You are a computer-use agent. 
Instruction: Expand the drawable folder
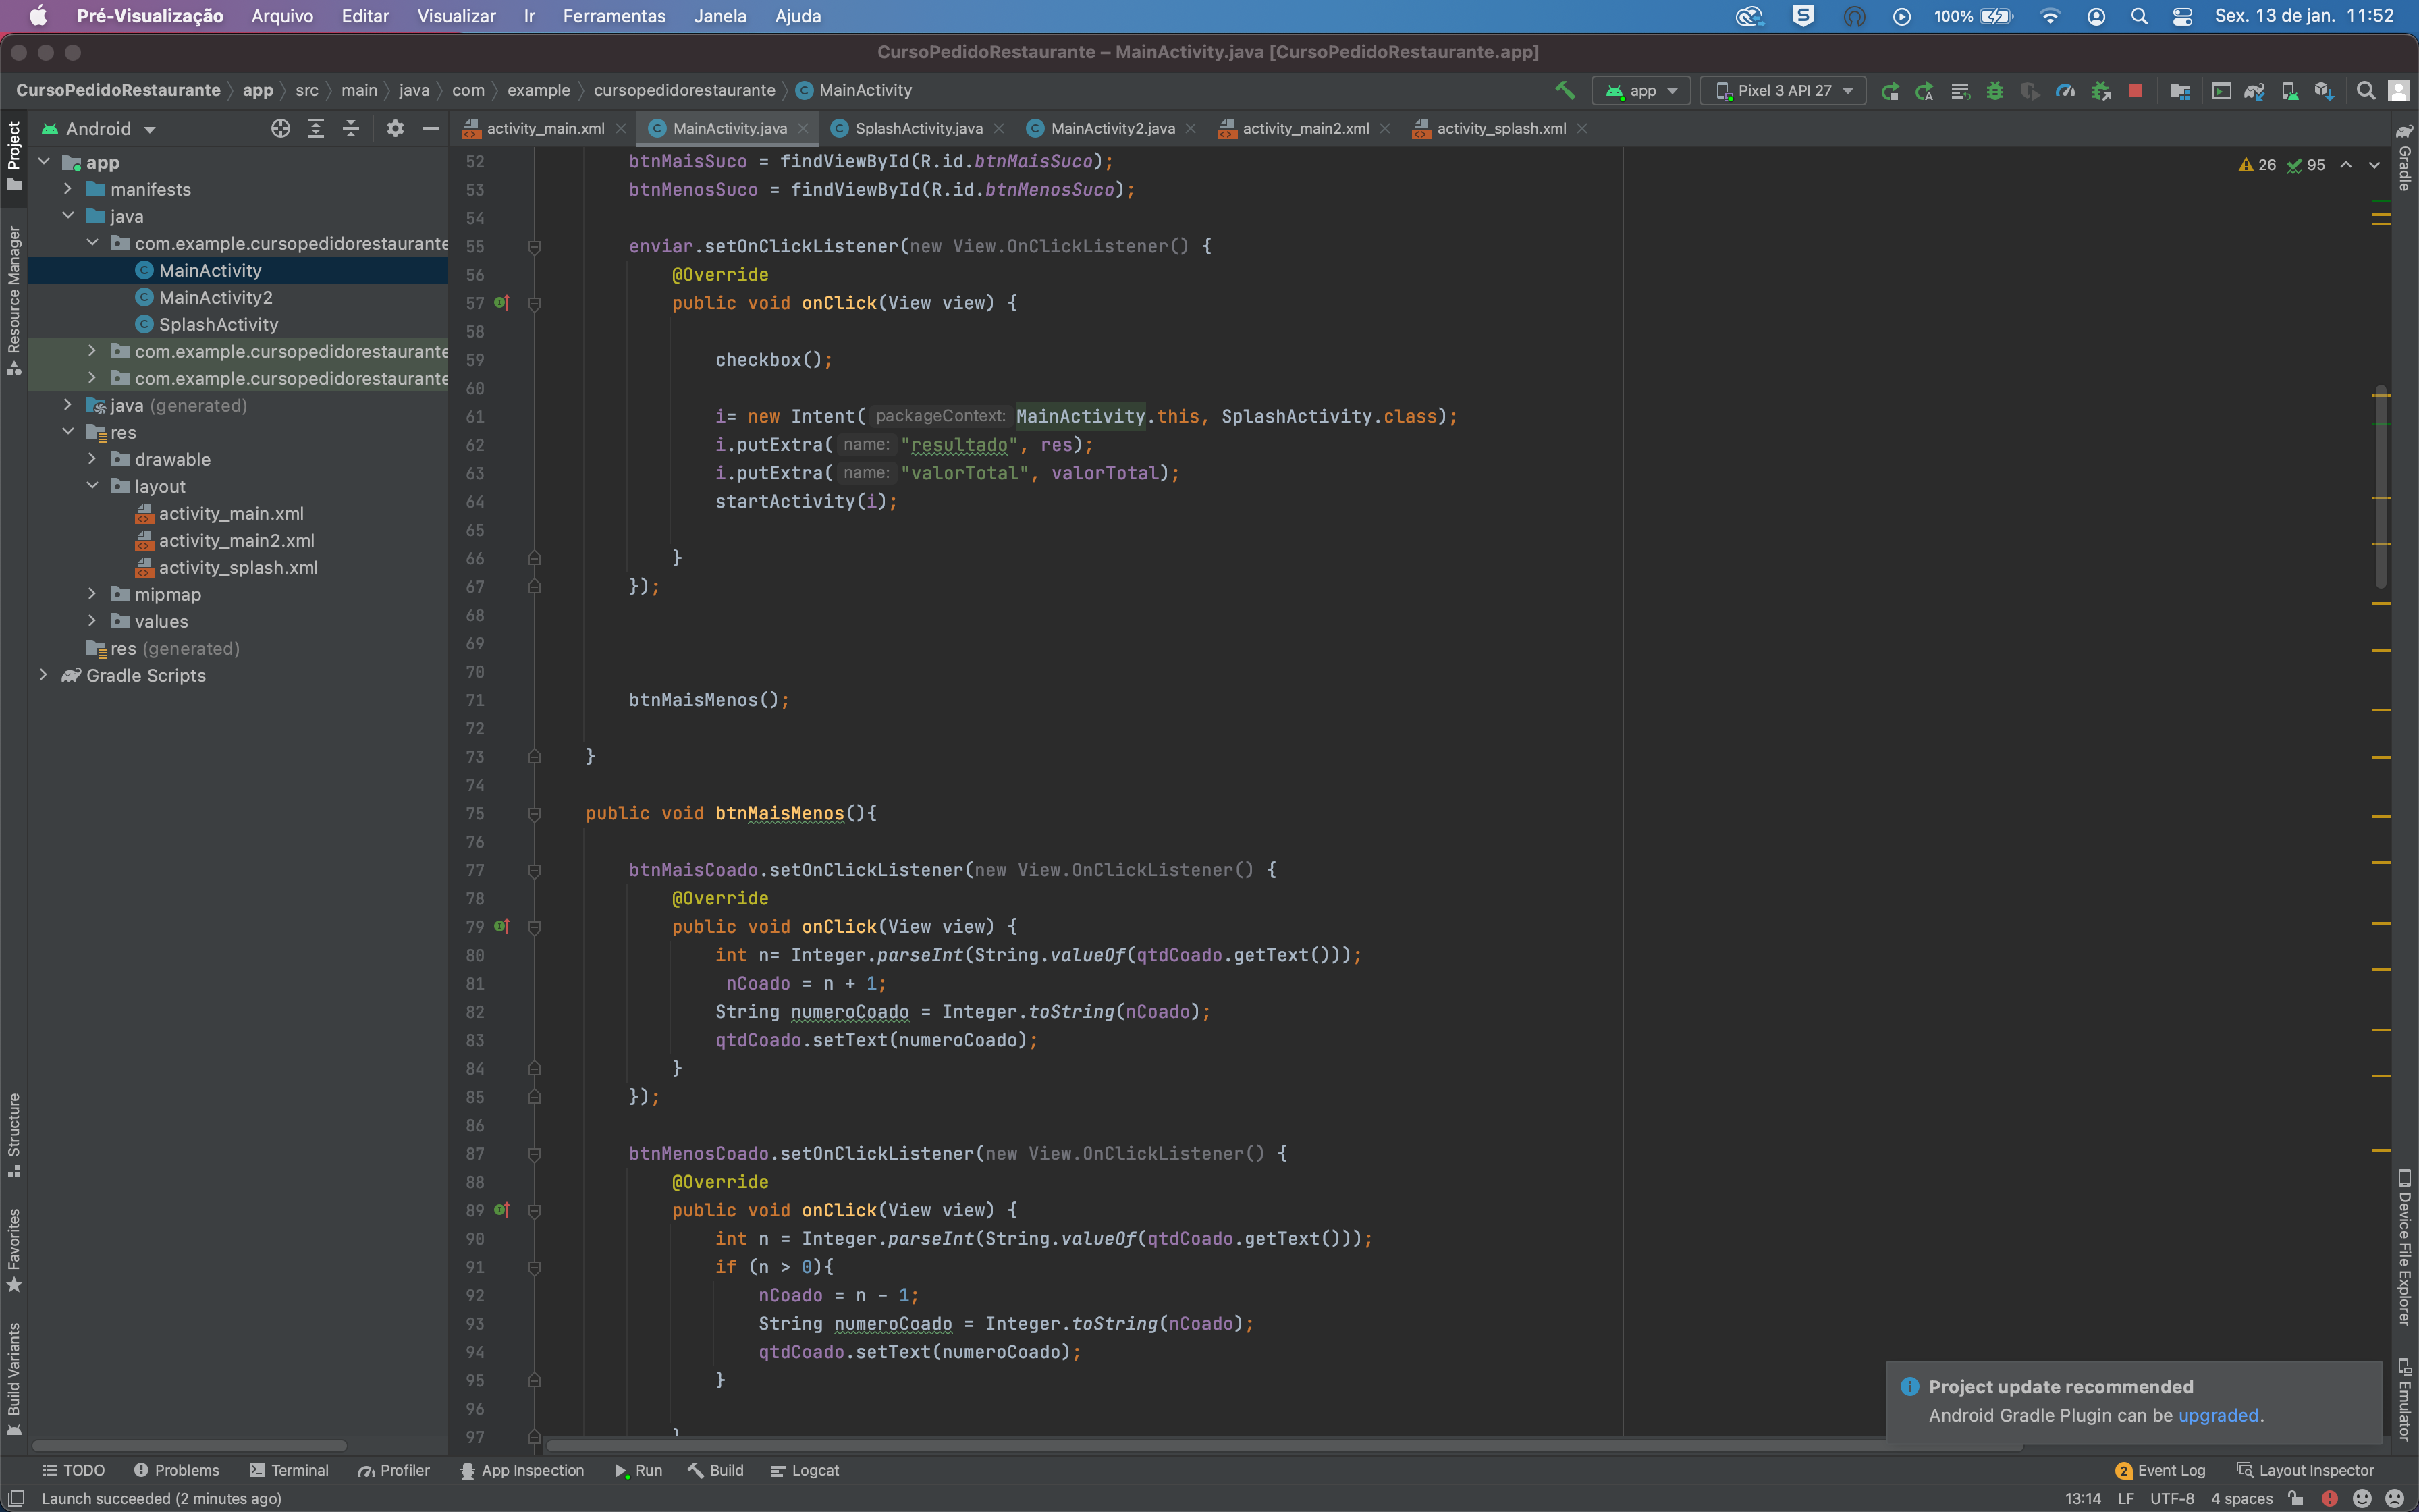92,459
